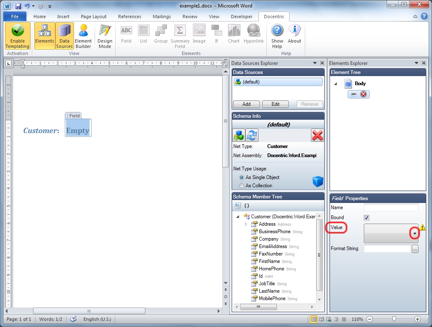Select As Collection radio button

point(242,186)
